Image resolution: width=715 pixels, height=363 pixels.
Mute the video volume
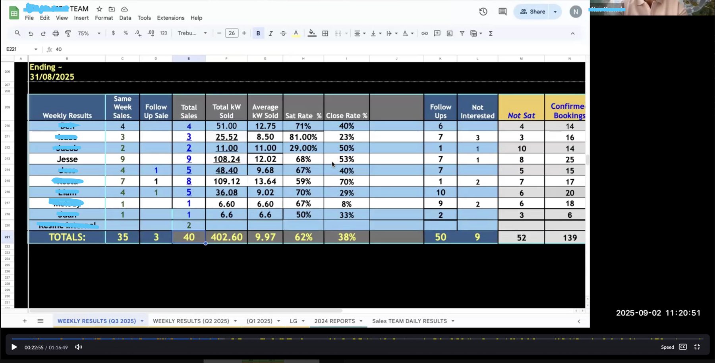79,347
